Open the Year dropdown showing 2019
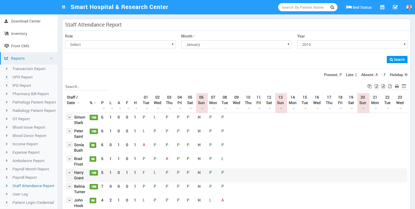 (x=352, y=44)
